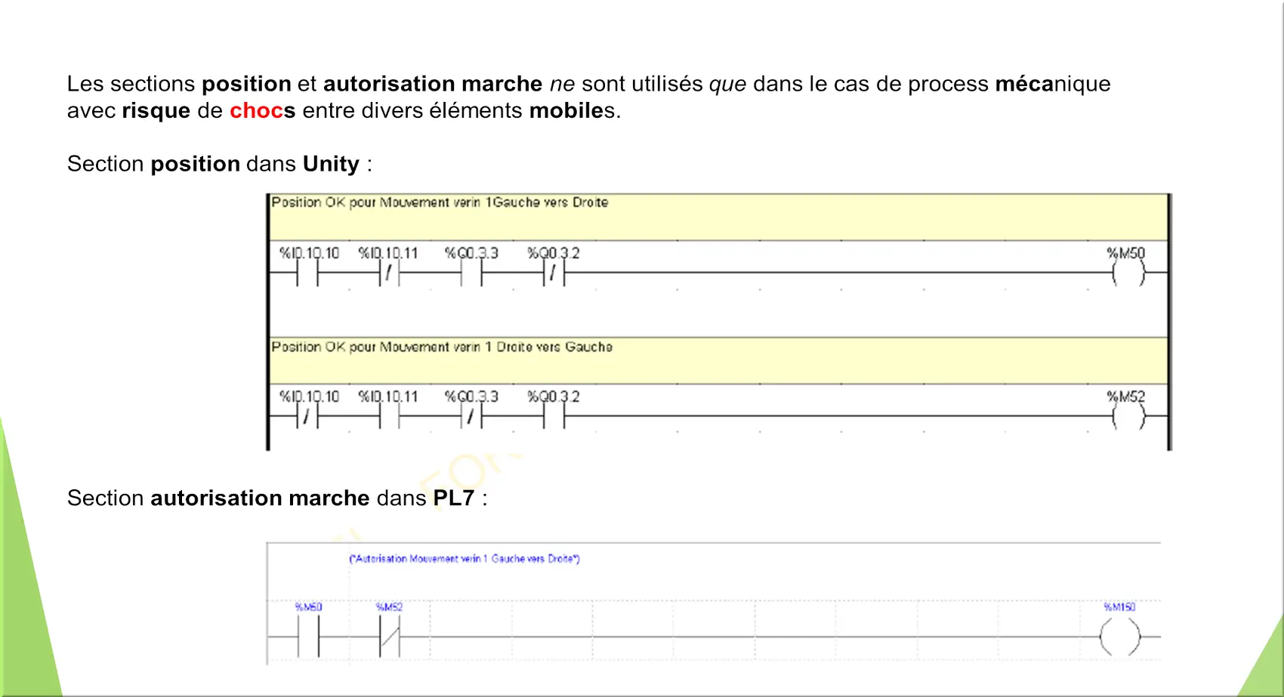Click the red word 'chocs'

(x=262, y=110)
